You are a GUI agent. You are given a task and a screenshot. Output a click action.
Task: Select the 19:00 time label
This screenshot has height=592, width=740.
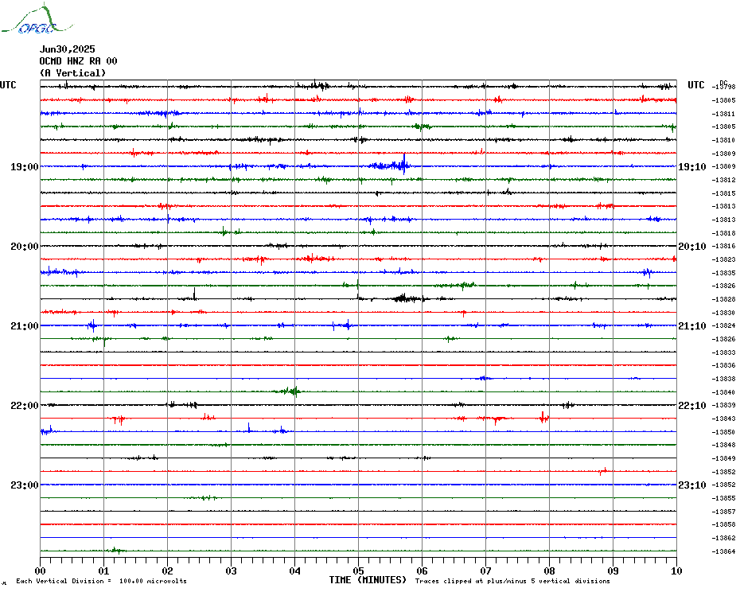tap(25, 166)
